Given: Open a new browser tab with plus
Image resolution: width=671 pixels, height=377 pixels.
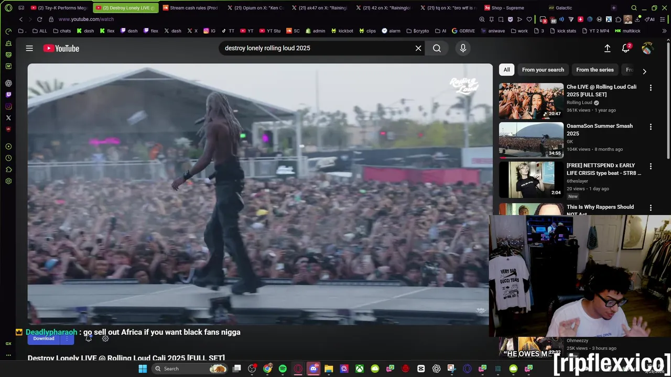Looking at the screenshot, I should tap(614, 8).
